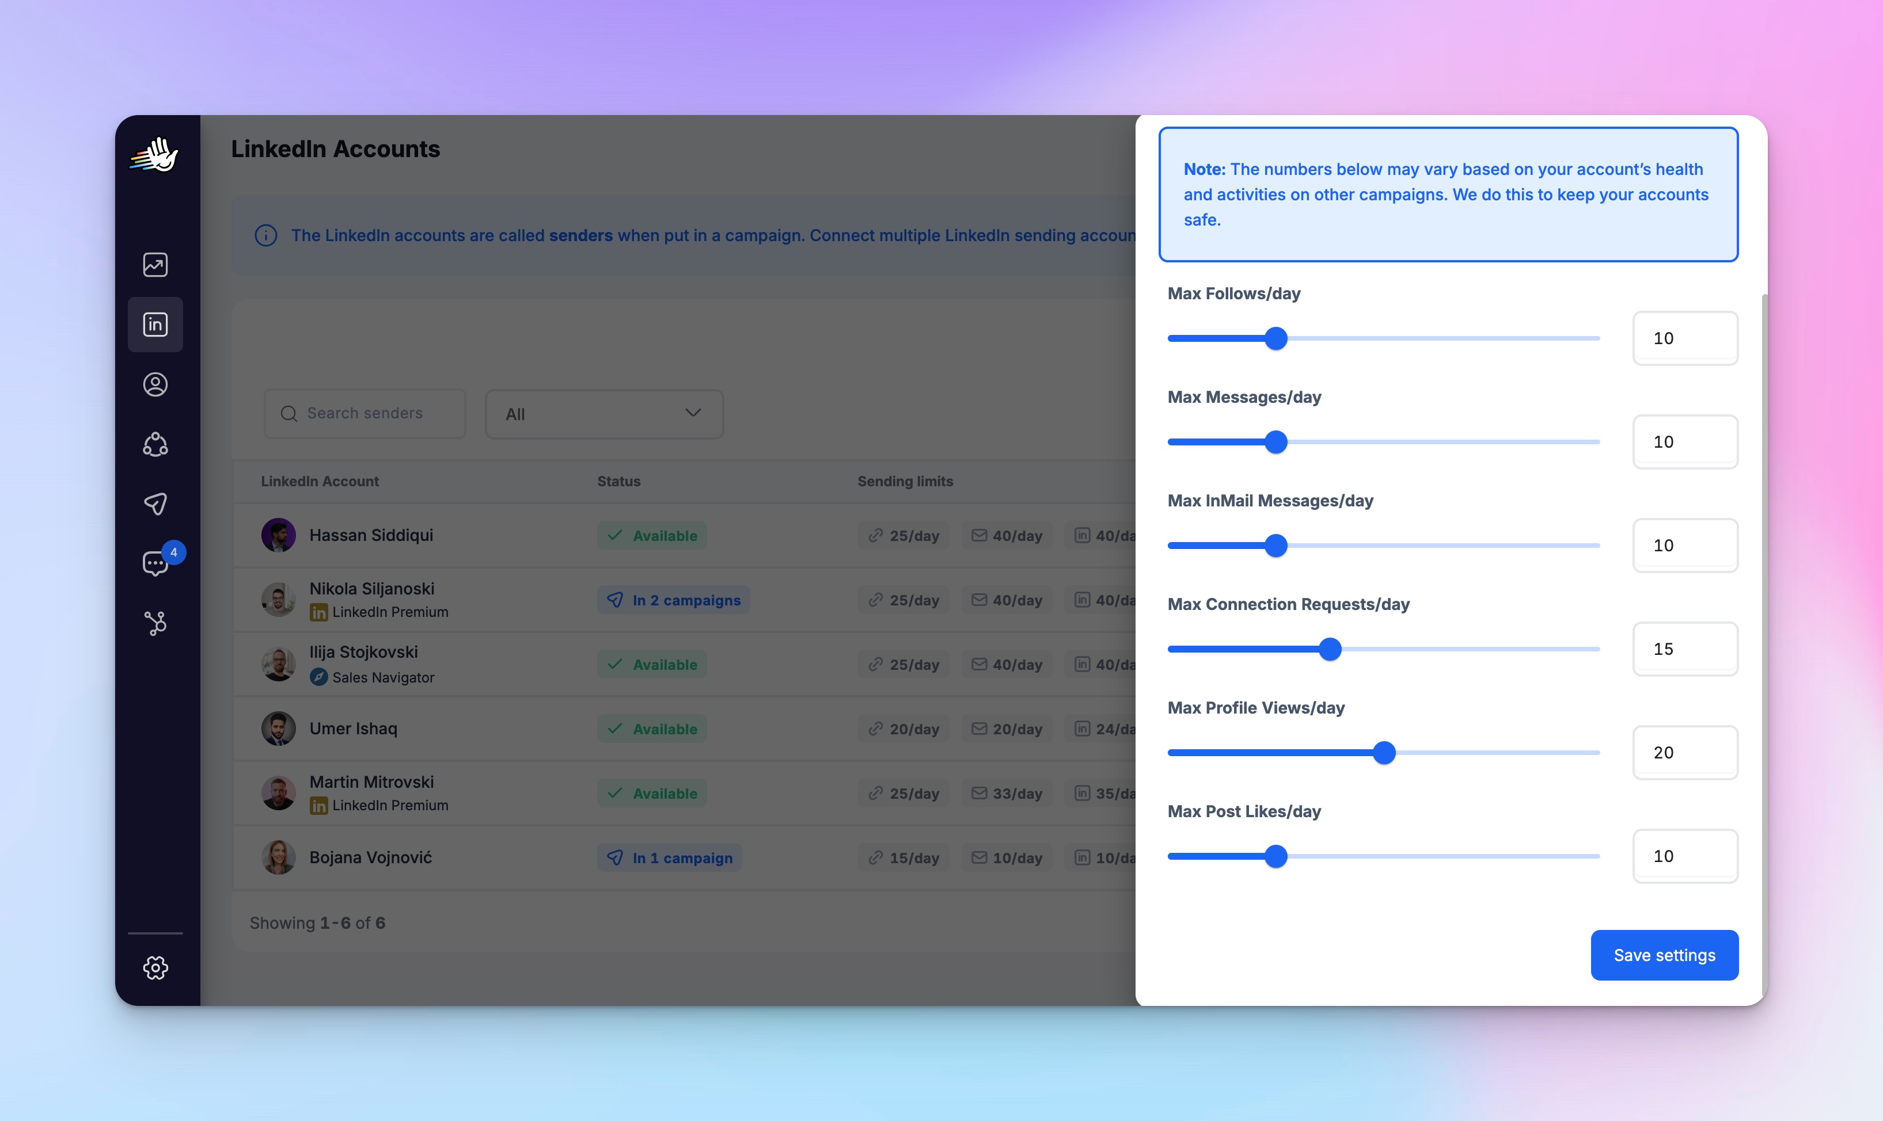Click the LinkedIn Account column header
Viewport: 1883px width, 1121px height.
(320, 481)
